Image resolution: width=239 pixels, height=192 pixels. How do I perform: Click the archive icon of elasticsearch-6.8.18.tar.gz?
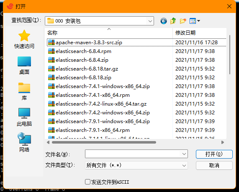pyautogui.click(x=51, y=69)
